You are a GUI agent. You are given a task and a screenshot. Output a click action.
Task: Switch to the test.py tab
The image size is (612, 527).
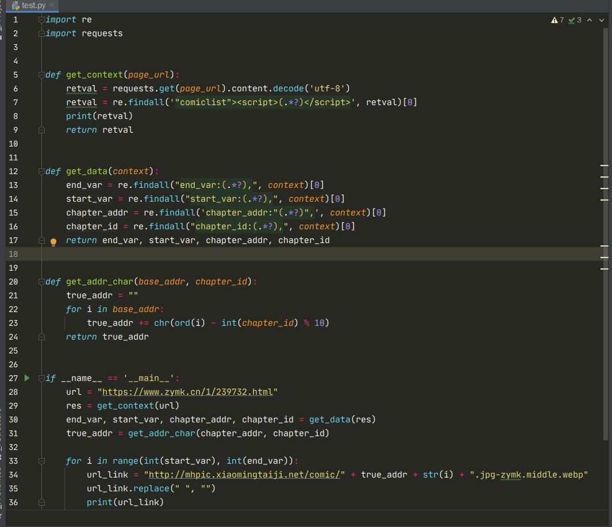(x=34, y=5)
